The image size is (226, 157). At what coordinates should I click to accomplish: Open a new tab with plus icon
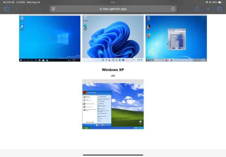[x=208, y=9]
